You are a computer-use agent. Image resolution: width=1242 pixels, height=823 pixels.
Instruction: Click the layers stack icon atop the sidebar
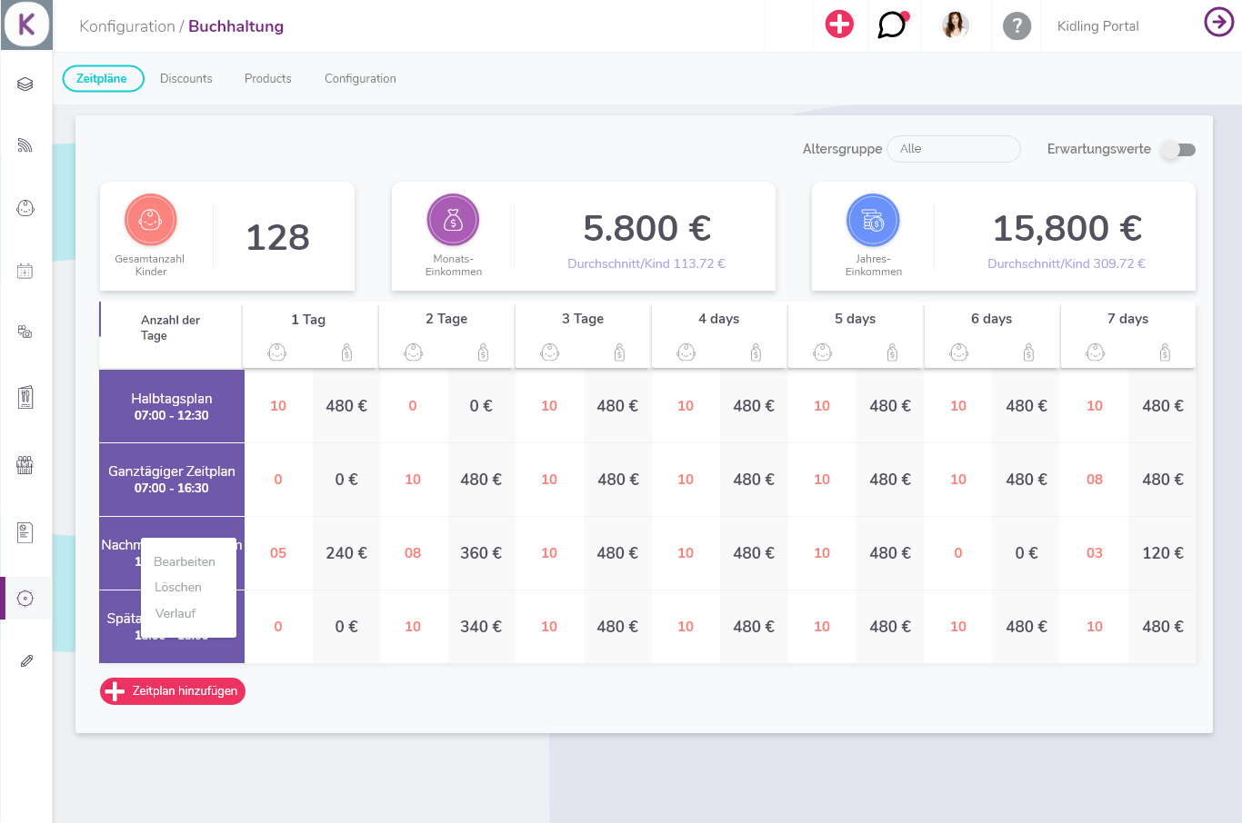pos(25,82)
